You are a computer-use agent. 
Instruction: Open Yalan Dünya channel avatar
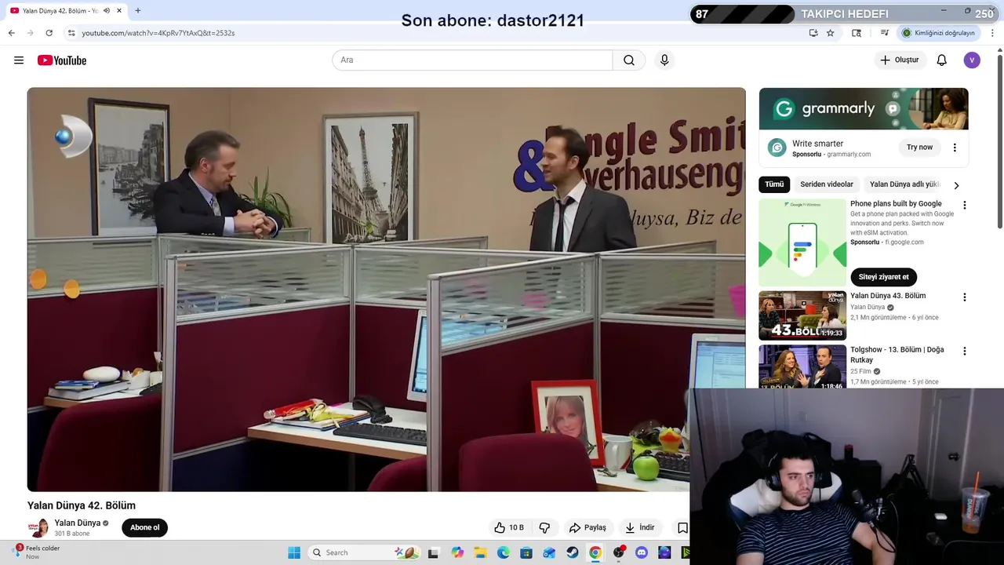[38, 527]
